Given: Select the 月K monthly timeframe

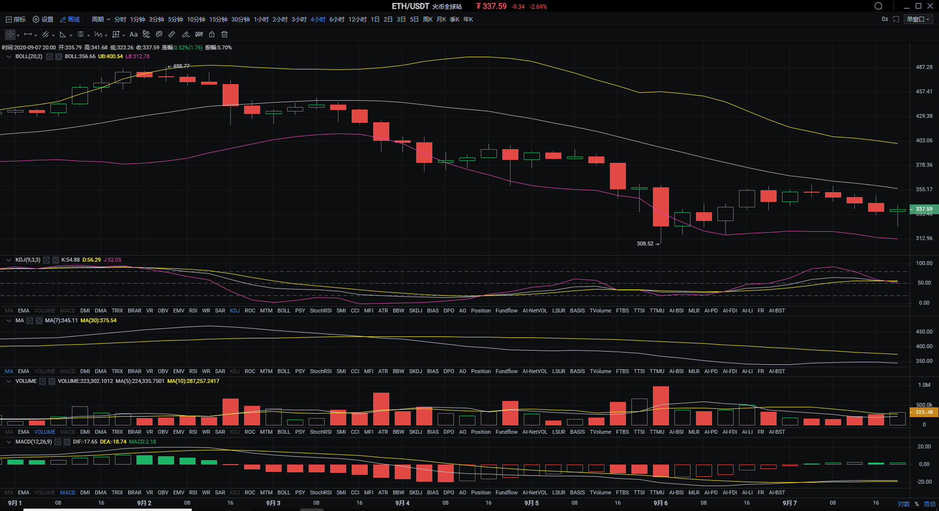Looking at the screenshot, I should [x=442, y=20].
